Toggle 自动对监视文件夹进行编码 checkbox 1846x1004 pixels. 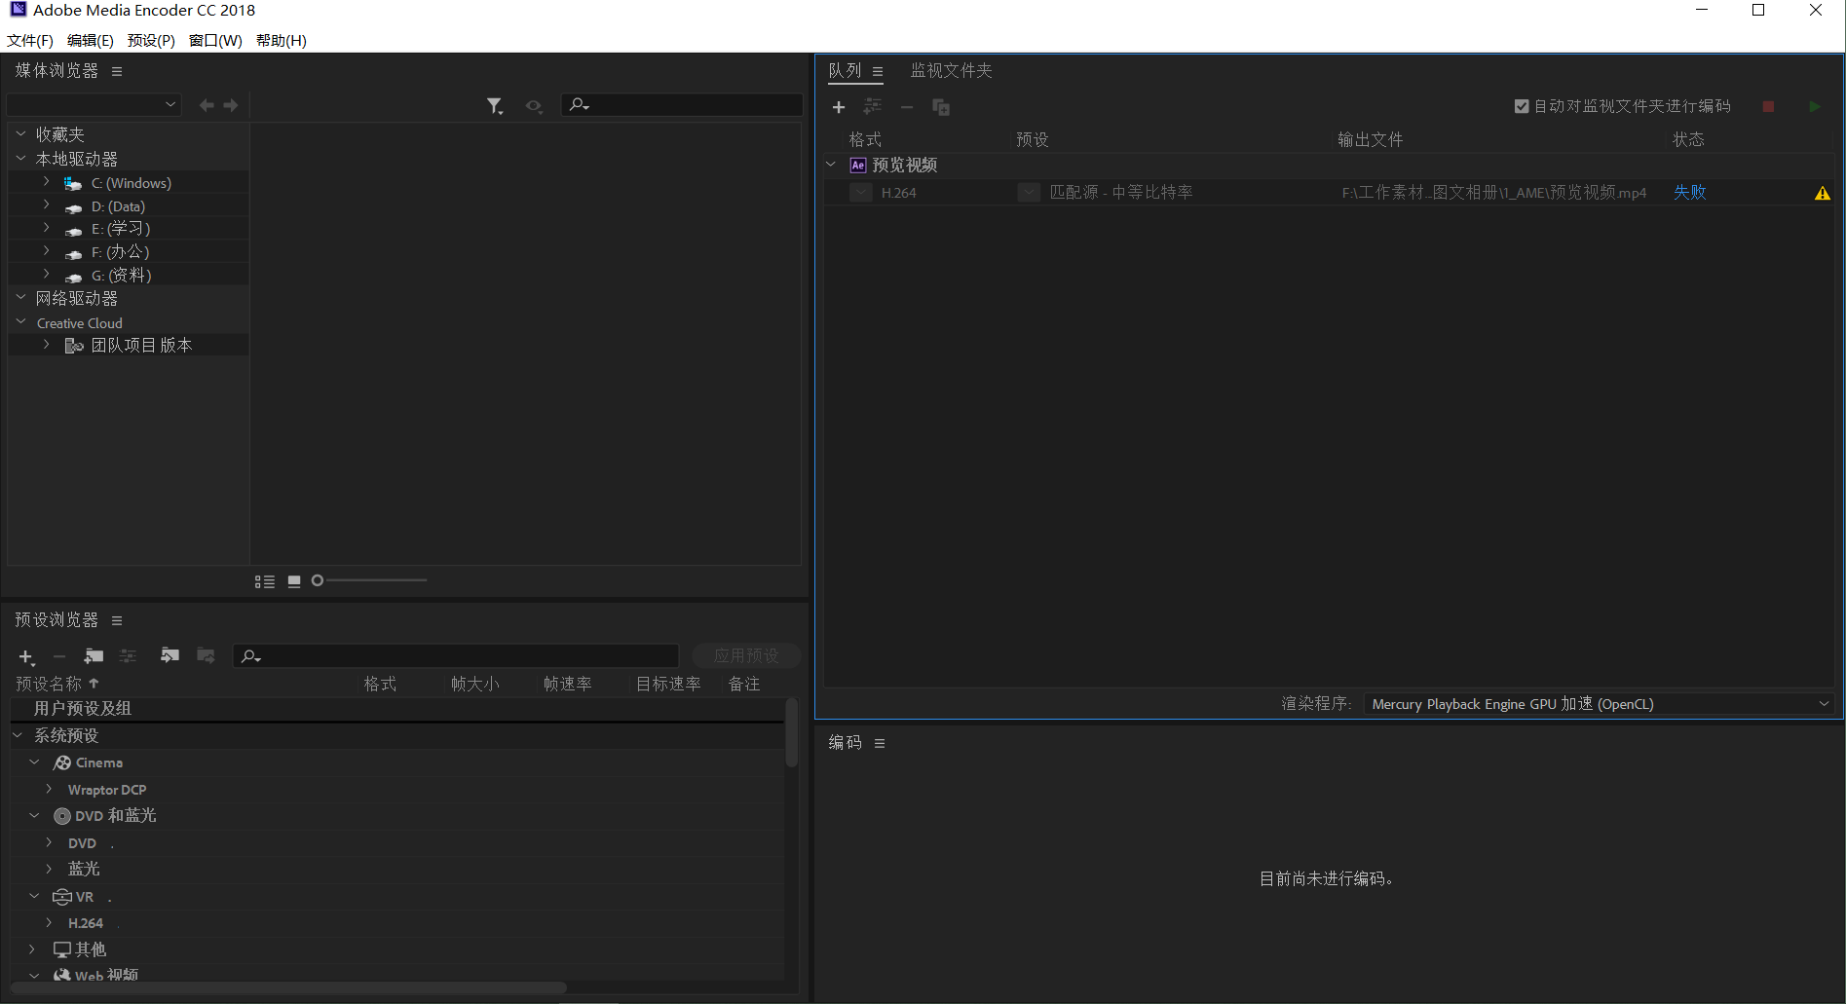(1522, 106)
